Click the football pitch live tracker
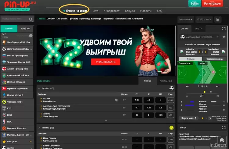 coord(202,72)
